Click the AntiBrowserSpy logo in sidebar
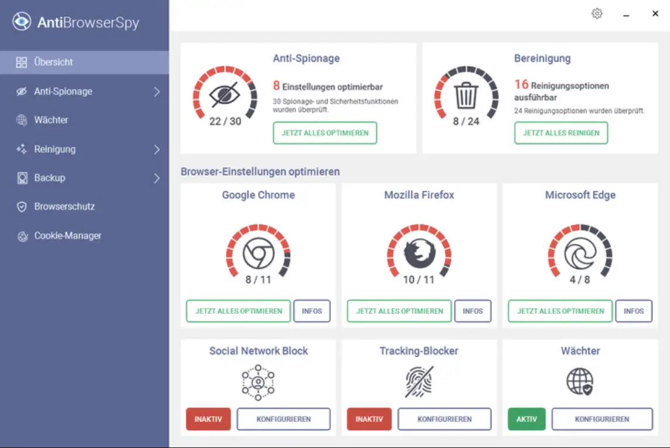 [22, 22]
